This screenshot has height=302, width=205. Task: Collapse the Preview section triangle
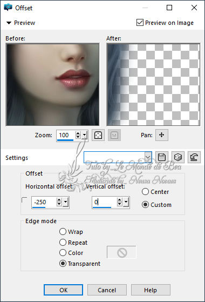(9, 23)
